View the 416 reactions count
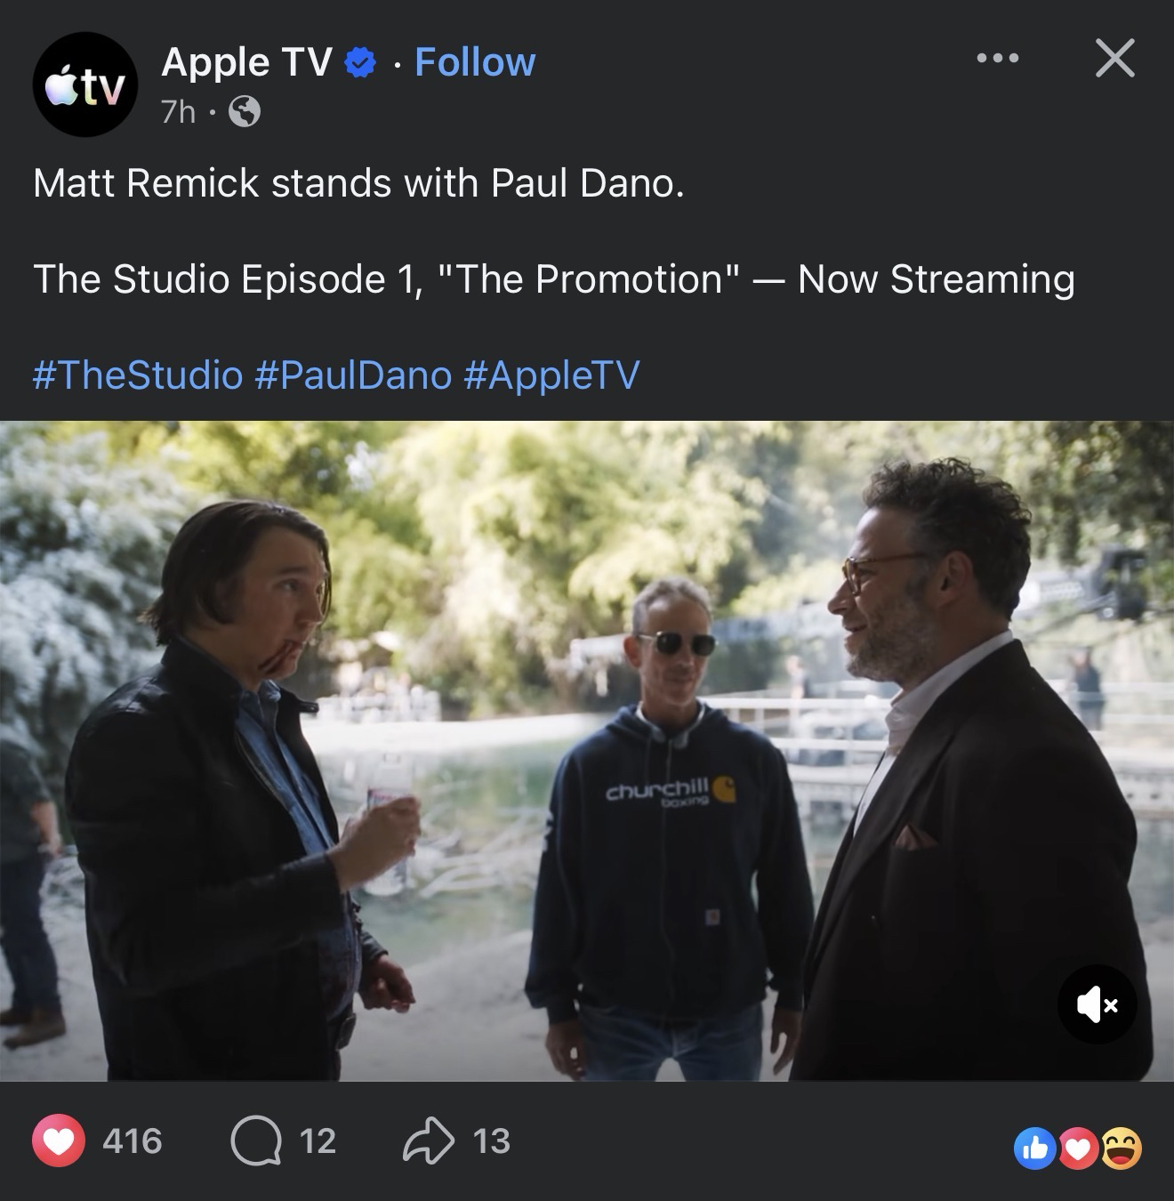 (133, 1141)
